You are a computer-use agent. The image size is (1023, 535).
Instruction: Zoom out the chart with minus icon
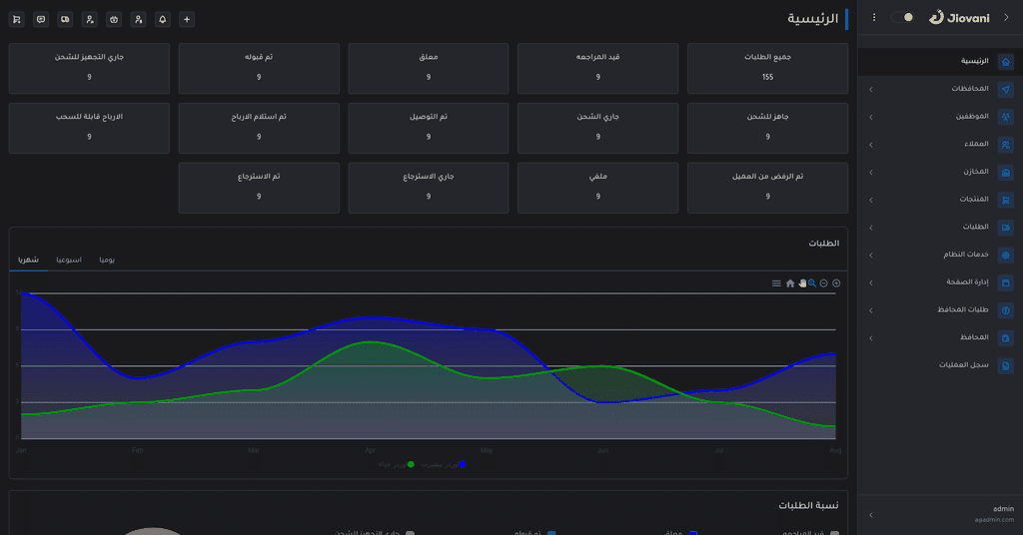tap(824, 283)
